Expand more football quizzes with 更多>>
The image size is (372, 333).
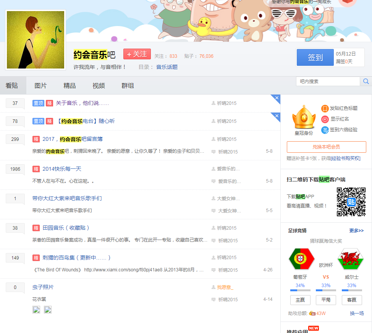click(356, 231)
